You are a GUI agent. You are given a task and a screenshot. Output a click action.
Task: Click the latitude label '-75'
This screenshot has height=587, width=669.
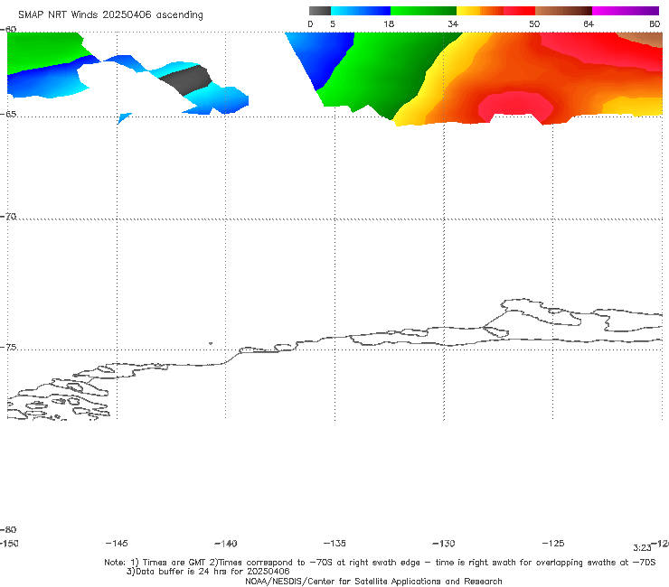(x=8, y=348)
